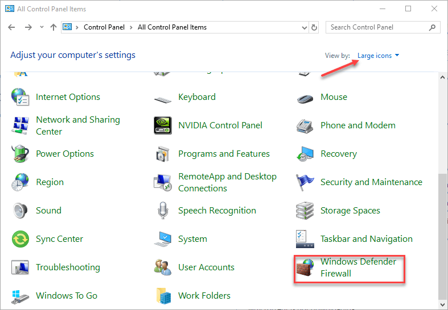This screenshot has height=310, width=448.
Task: Click the Phone and Modem icon
Action: (x=305, y=126)
